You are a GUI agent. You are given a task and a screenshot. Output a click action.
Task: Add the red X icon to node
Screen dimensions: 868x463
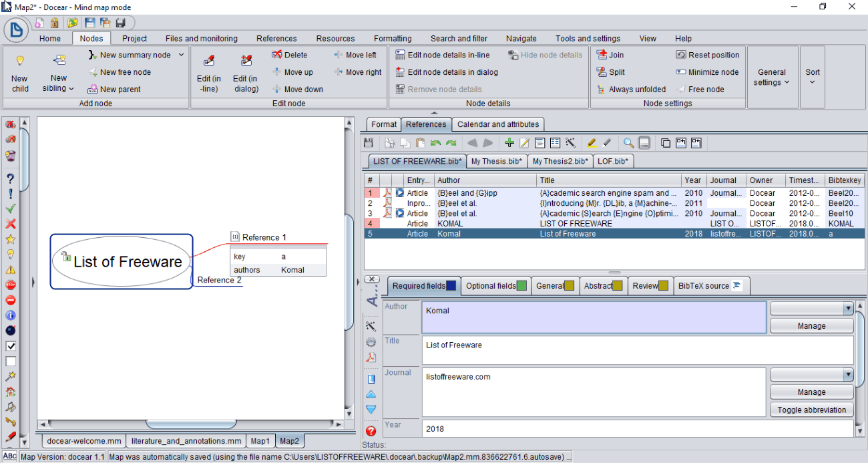[x=11, y=224]
